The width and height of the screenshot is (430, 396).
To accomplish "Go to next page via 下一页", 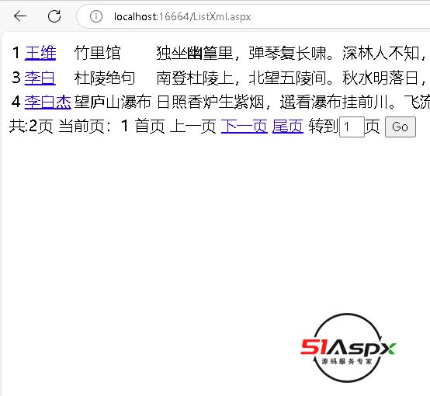I will point(244,127).
